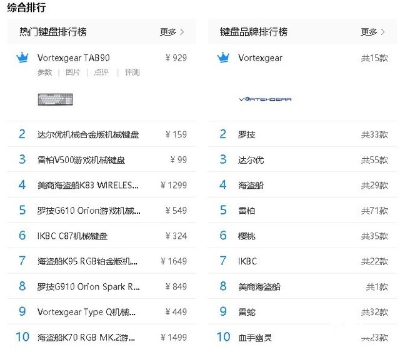The height and width of the screenshot is (352, 400).
Task: Click the TAB90 keyboard thumbnail
Action: [x=56, y=99]
